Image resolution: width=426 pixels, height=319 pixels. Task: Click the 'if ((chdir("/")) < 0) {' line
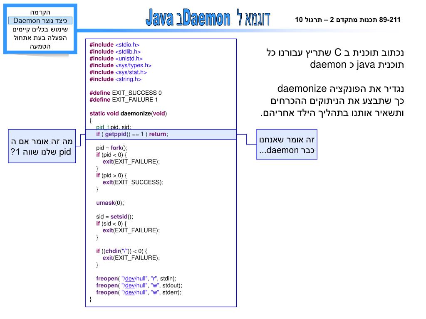point(121,251)
